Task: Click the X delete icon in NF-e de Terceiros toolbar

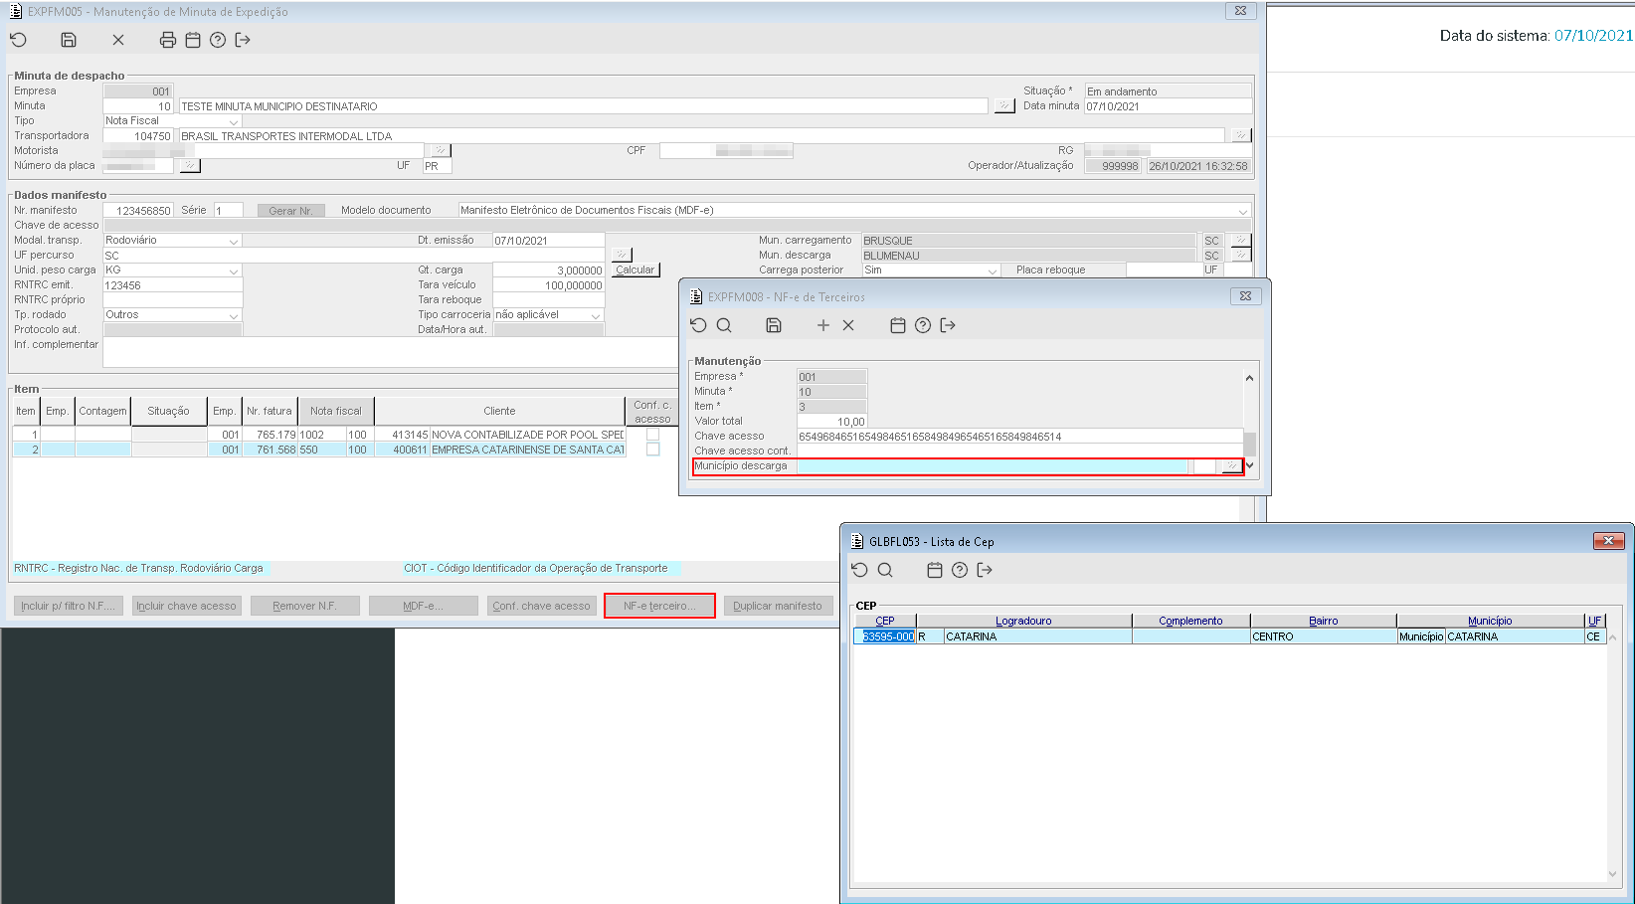Action: click(848, 325)
